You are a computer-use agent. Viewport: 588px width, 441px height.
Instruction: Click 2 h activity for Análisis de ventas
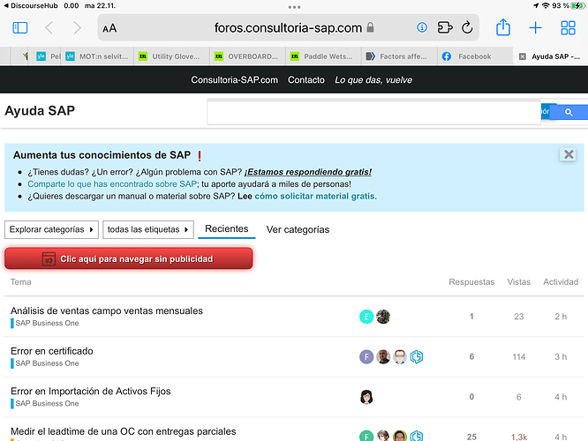tap(561, 317)
